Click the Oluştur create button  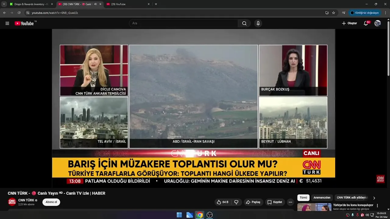pos(349,23)
